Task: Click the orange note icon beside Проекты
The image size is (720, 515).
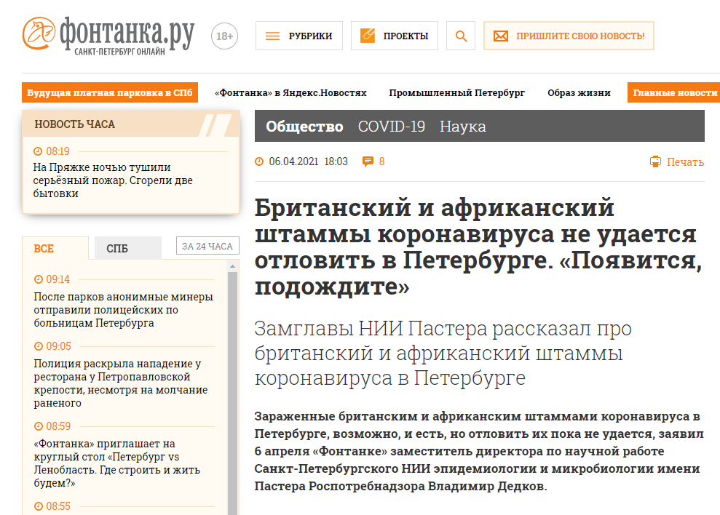Action: [x=368, y=36]
